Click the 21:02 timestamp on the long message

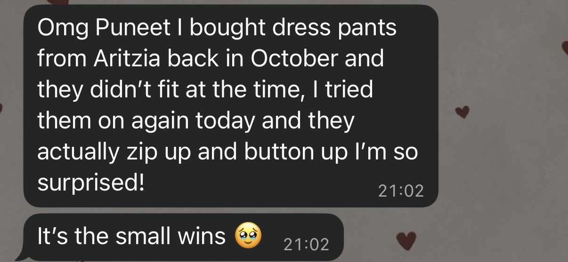(x=401, y=191)
